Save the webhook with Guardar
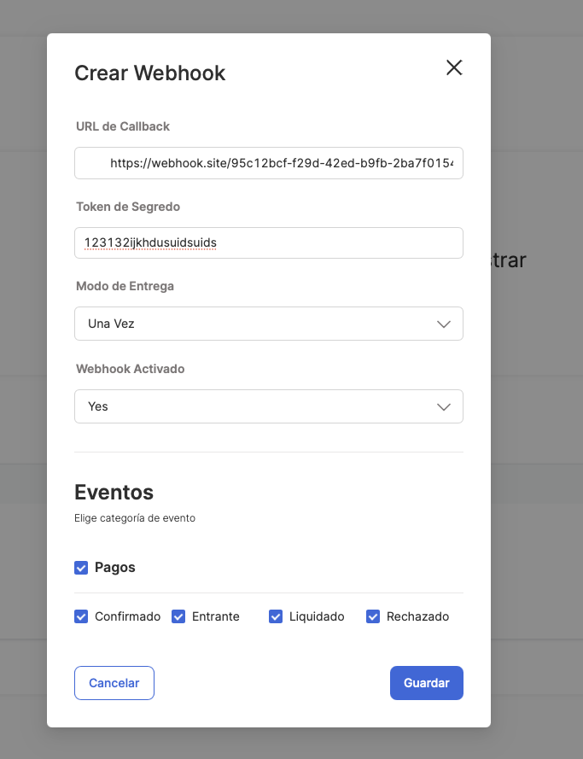This screenshot has height=759, width=583. pos(426,682)
